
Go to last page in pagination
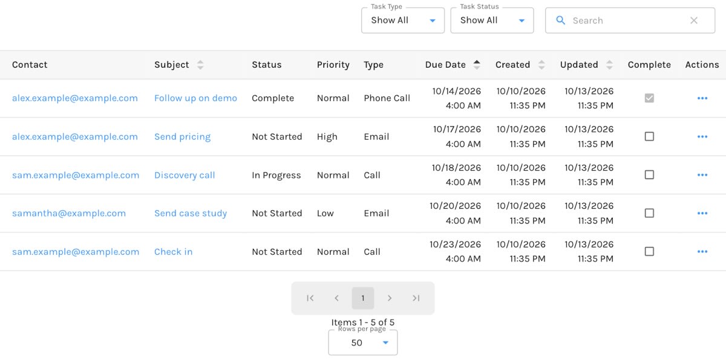[416, 298]
